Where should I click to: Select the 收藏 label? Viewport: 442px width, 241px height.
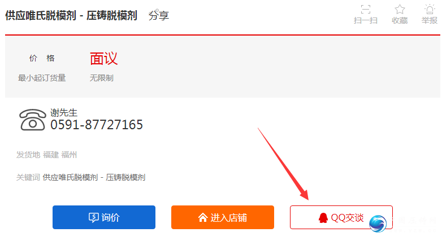[400, 20]
